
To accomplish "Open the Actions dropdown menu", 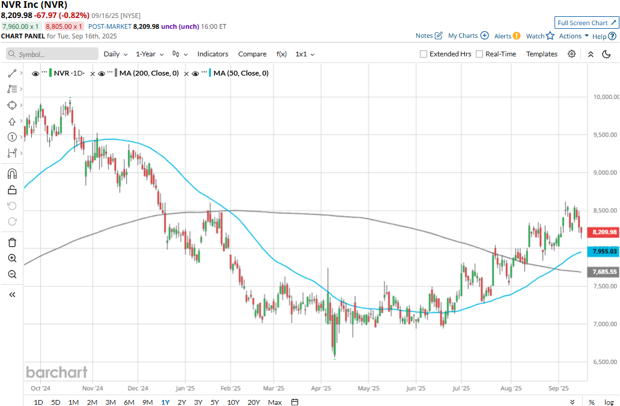I will 574,36.
